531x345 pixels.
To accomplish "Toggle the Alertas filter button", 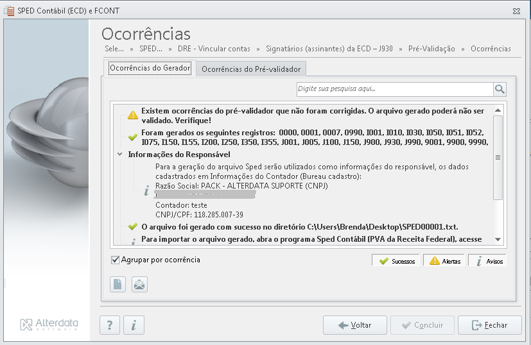I will [x=444, y=261].
